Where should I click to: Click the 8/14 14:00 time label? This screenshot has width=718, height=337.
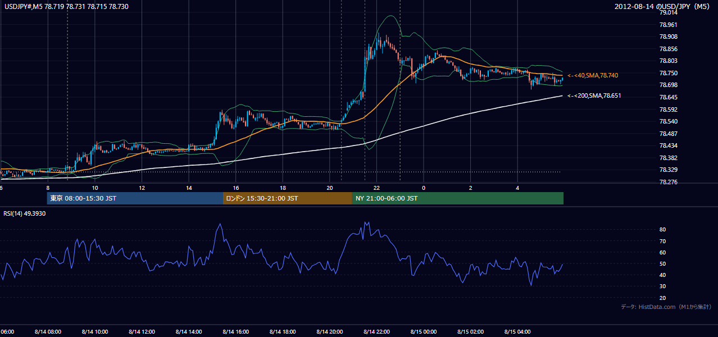coord(189,332)
